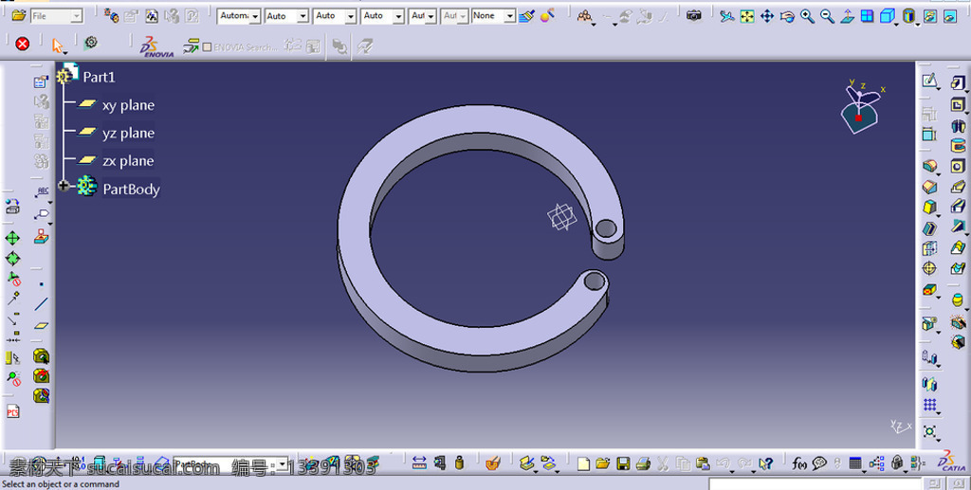The height and width of the screenshot is (490, 971).
Task: Click the command input field at bottom right
Action: 816,483
